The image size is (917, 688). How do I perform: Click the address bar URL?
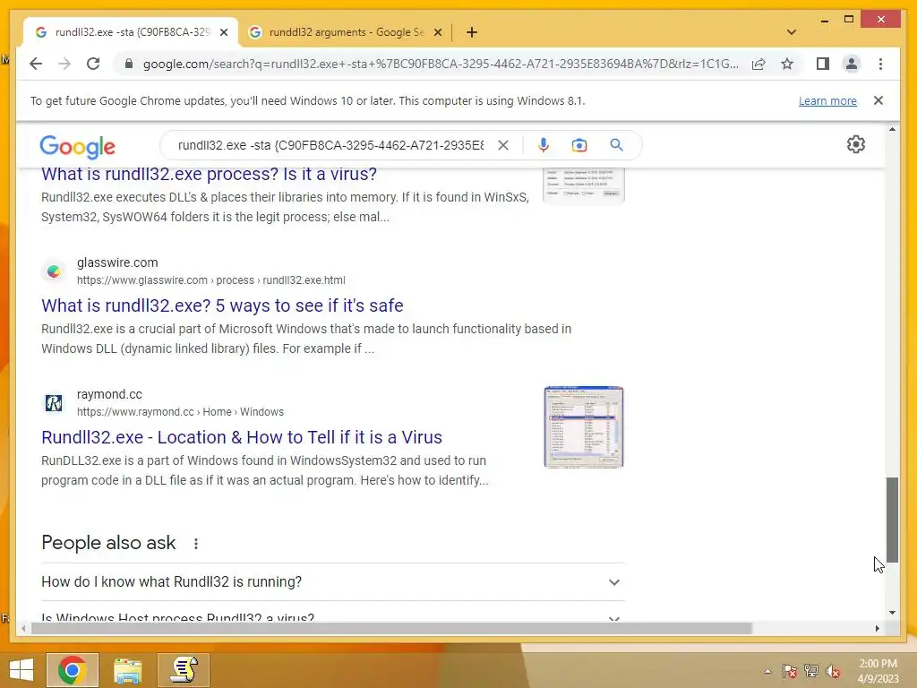click(441, 64)
